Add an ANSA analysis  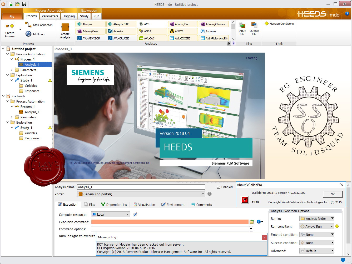pos(152,31)
